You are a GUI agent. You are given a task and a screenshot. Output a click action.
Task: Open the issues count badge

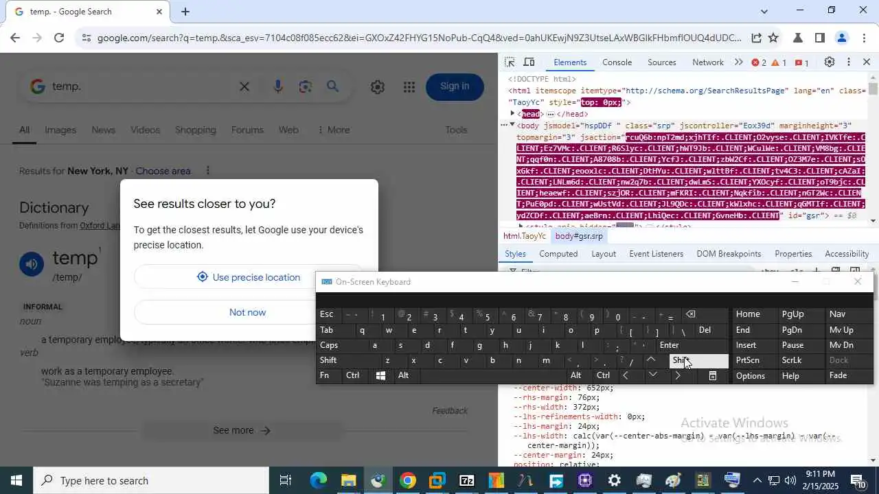(801, 62)
